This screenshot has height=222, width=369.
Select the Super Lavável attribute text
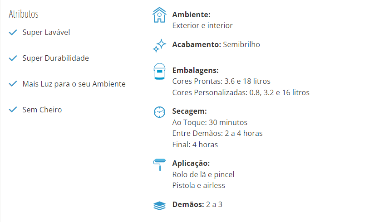(46, 32)
